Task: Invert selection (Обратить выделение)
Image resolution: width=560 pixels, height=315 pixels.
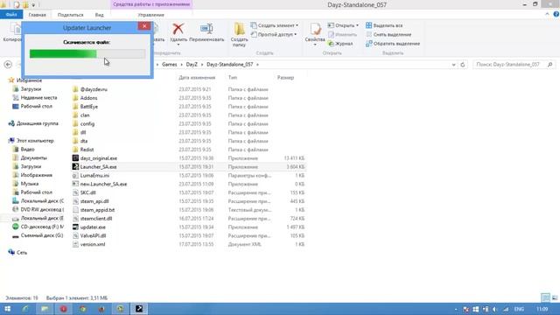Action: (x=393, y=44)
